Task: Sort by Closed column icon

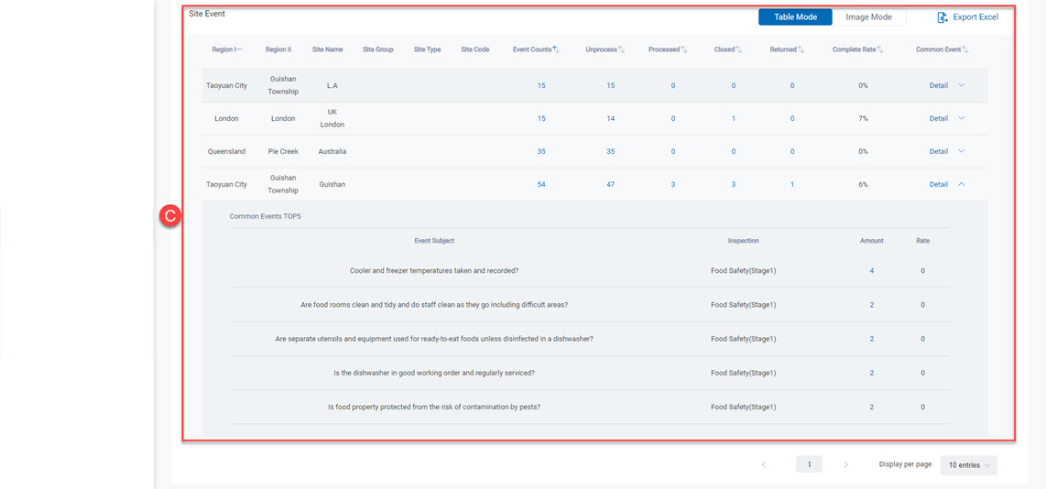Action: pyautogui.click(x=739, y=49)
